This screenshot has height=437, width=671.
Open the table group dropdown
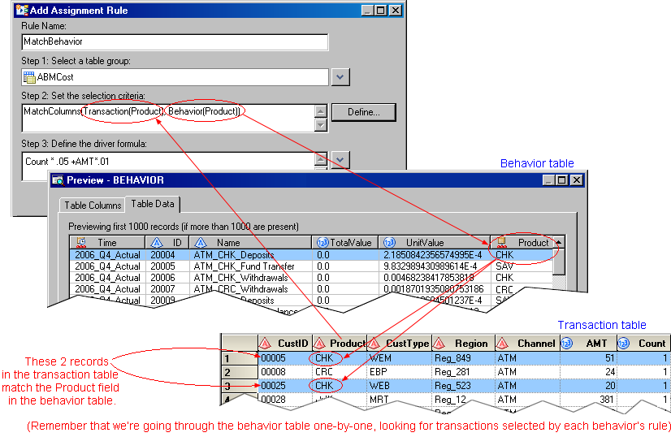pos(340,77)
